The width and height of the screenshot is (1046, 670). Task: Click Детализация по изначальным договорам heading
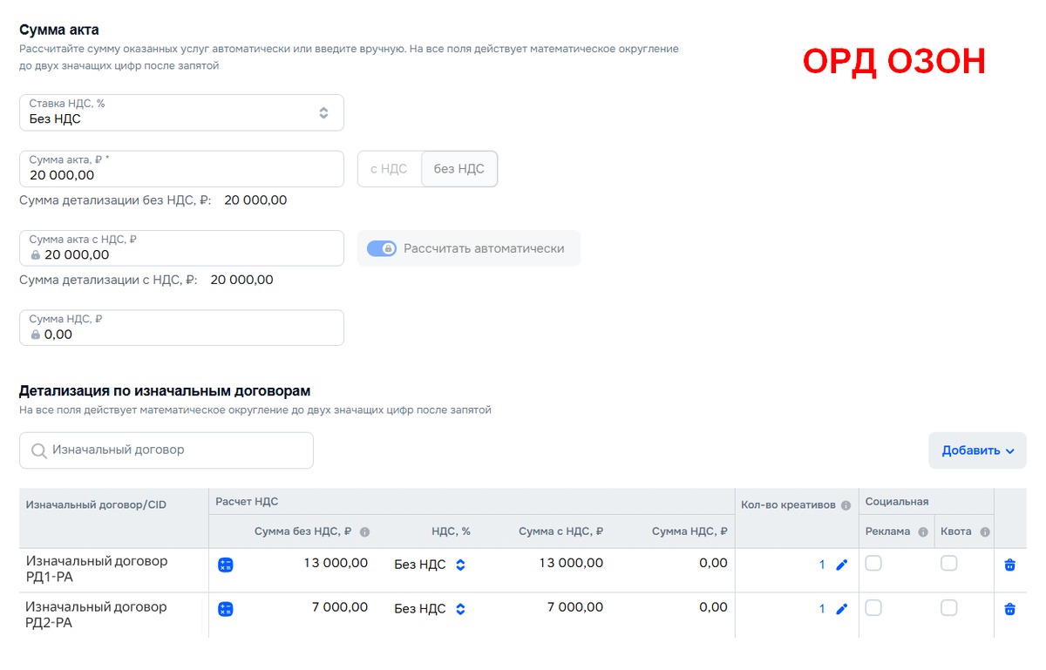click(165, 391)
